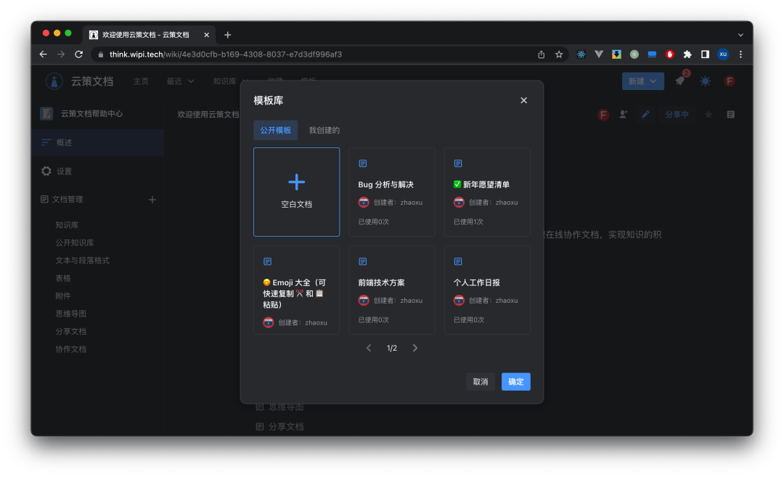Click document icon on Bug 分析与解决 card

363,163
